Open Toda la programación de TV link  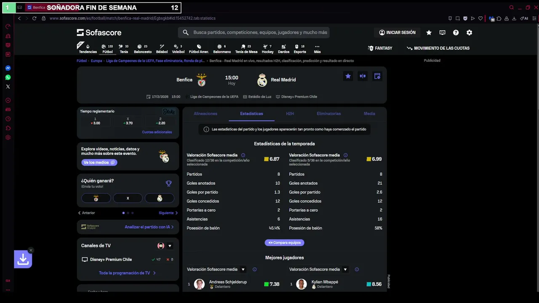point(128,273)
